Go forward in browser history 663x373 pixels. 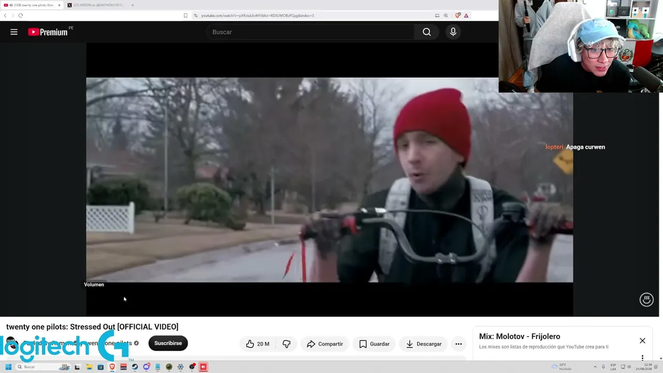(13, 16)
